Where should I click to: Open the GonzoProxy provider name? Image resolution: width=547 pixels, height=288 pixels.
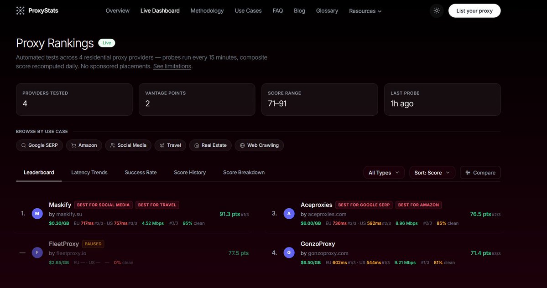click(x=318, y=244)
